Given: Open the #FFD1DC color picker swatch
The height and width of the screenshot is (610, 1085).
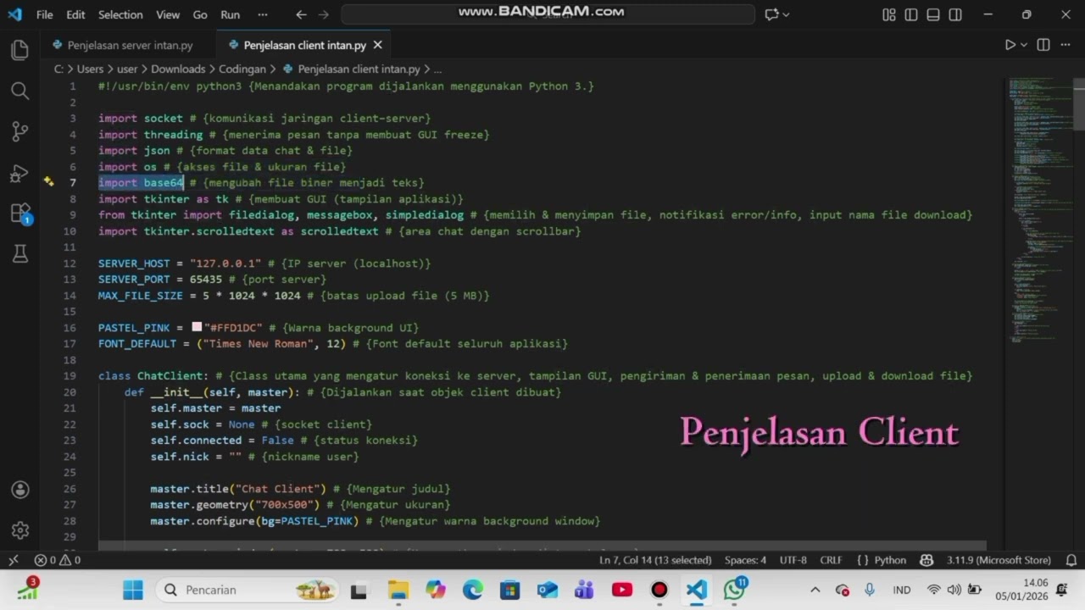Looking at the screenshot, I should 197,327.
